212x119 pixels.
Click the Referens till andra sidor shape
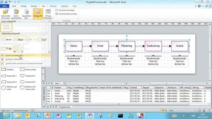tap(28, 88)
